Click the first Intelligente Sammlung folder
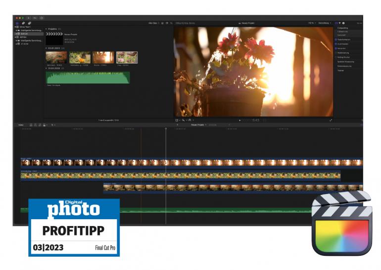This screenshot has height=270, width=381. 31,31
